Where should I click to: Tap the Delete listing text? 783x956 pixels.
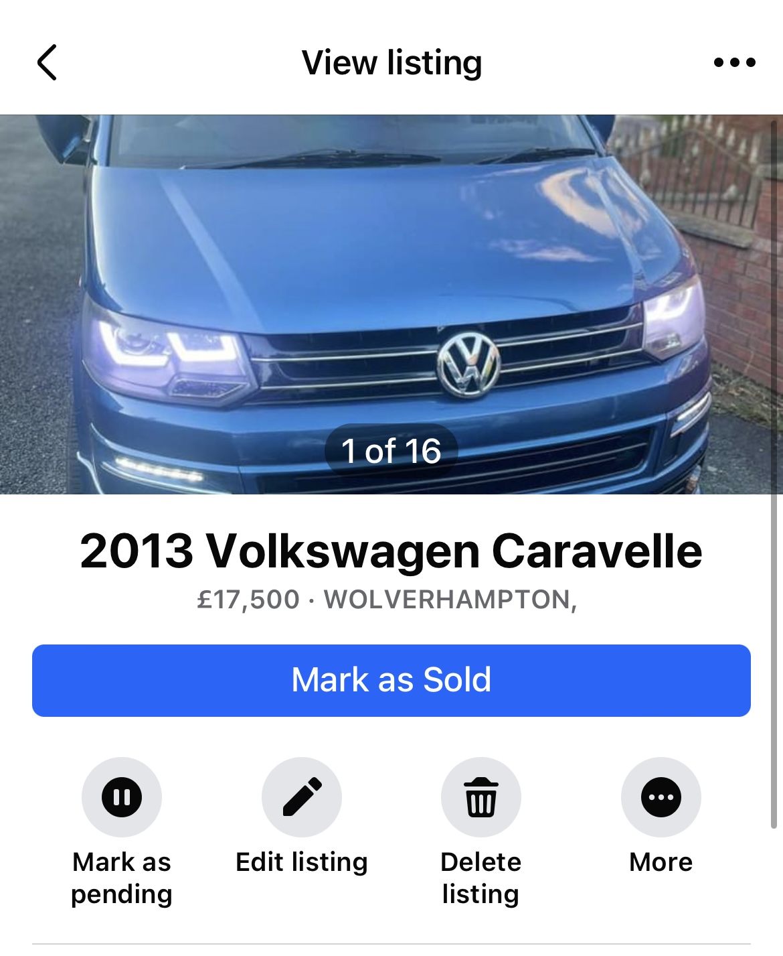click(481, 878)
